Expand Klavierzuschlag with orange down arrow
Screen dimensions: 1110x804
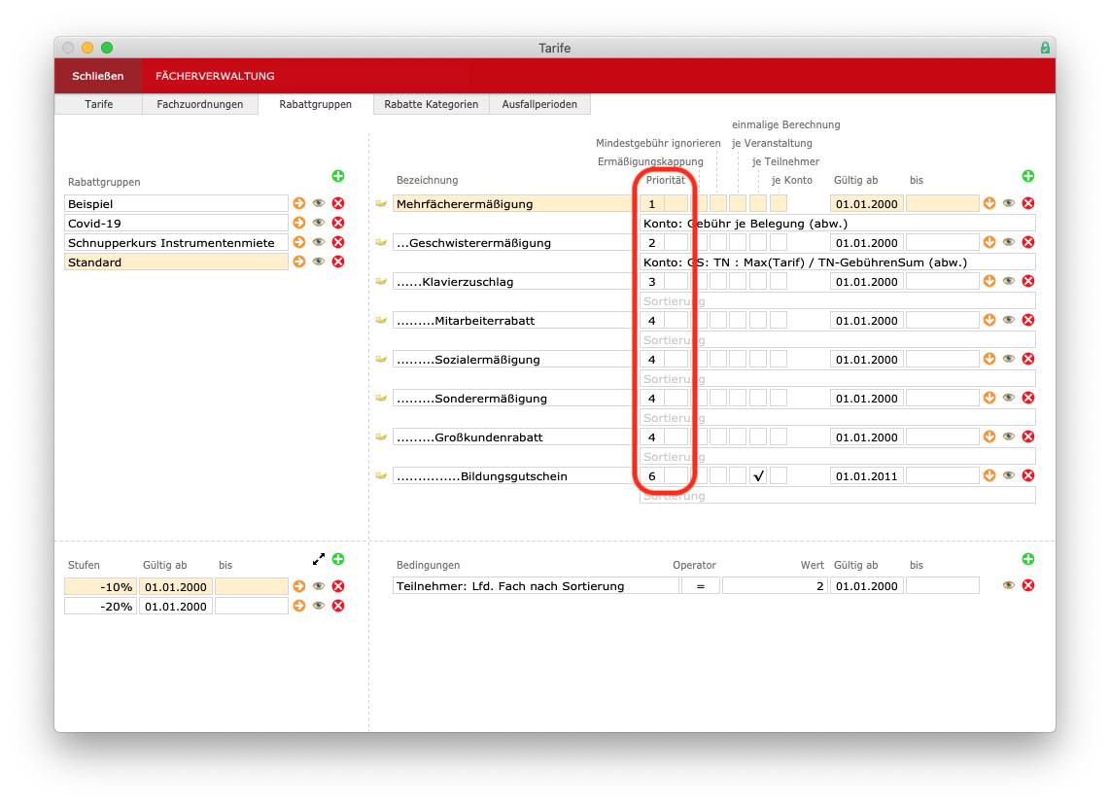pos(989,281)
